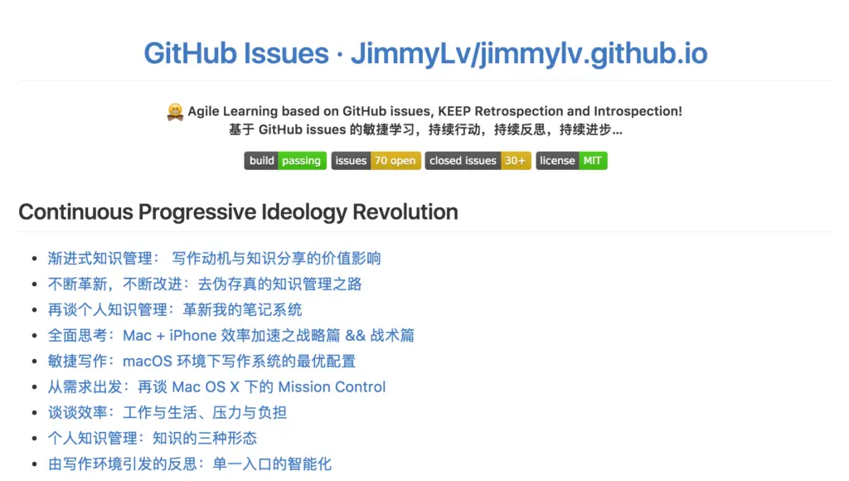Click the text 基于 GitHub issues 的敏捷学习
Image resolution: width=849 pixels, height=481 pixels.
(x=322, y=130)
